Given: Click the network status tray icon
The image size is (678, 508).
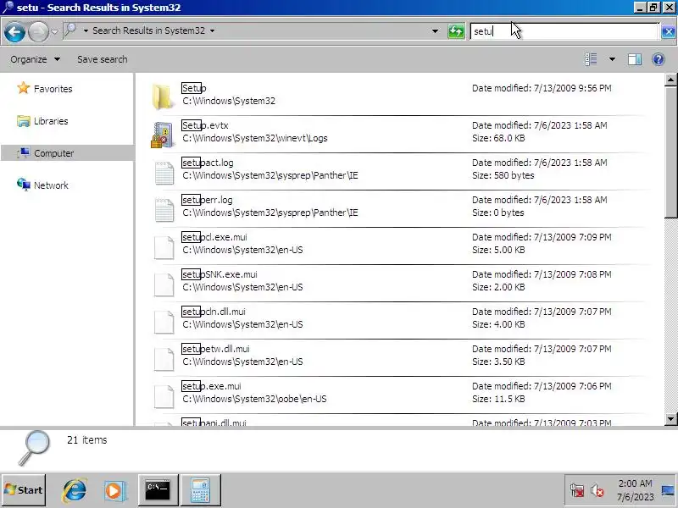Looking at the screenshot, I should (x=577, y=491).
